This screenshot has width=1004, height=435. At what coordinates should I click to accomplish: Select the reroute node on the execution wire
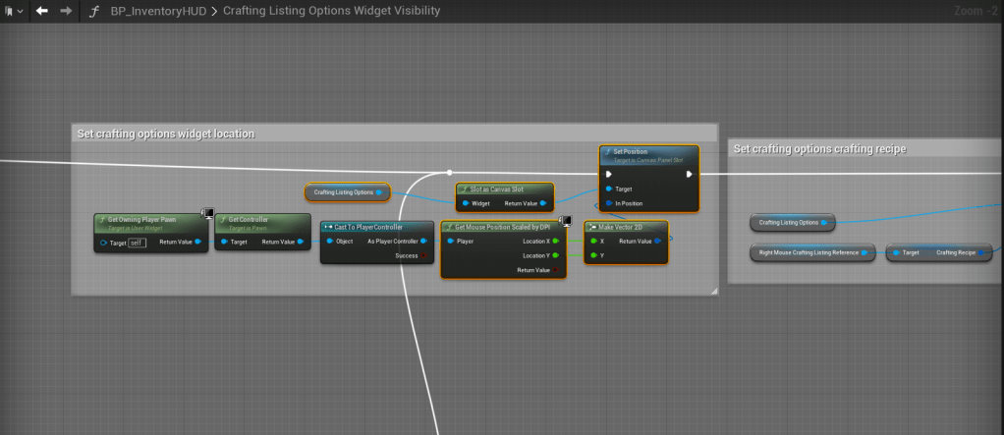[x=450, y=173]
